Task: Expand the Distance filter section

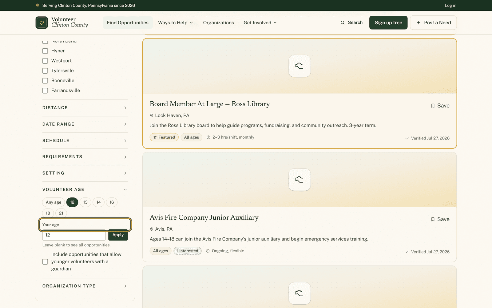Action: click(x=85, y=108)
